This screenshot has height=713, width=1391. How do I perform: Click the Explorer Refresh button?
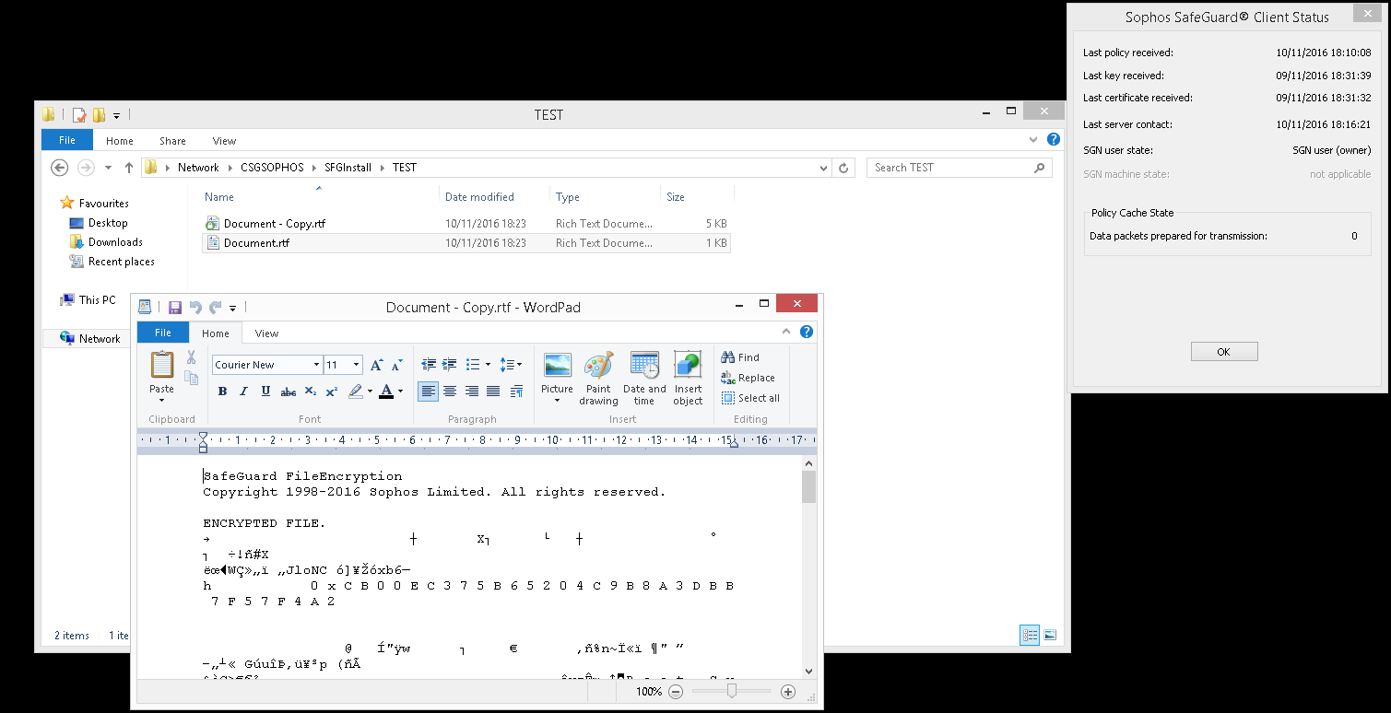[x=843, y=168]
